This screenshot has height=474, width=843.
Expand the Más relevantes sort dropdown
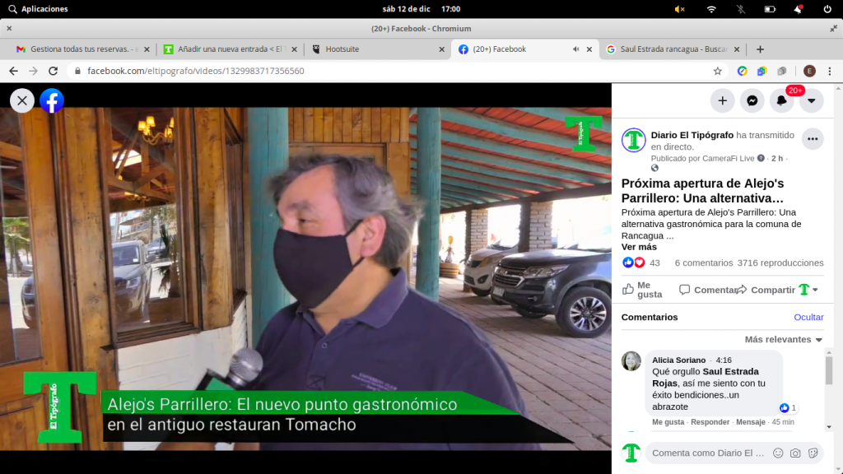pyautogui.click(x=784, y=340)
